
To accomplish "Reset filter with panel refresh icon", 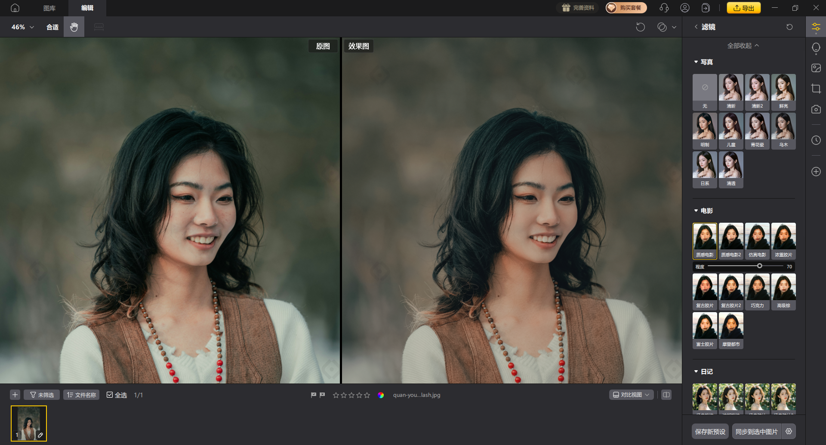I will [x=789, y=27].
